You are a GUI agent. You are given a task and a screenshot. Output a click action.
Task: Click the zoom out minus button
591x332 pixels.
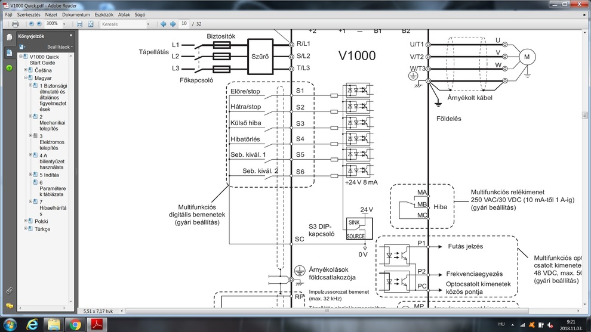(32, 24)
